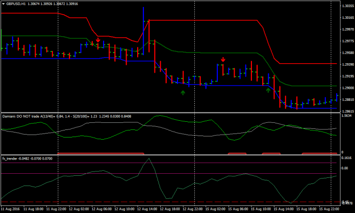Click the 12 Aug 14:00 label on the time axis
Image resolution: width=355 pixels, height=213 pixels.
pyautogui.click(x=147, y=209)
